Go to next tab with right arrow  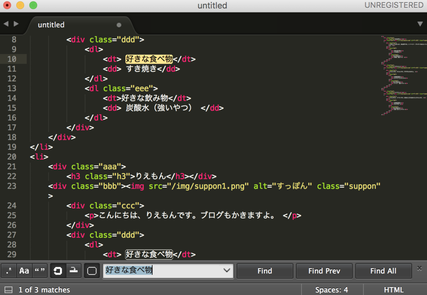pos(16,24)
